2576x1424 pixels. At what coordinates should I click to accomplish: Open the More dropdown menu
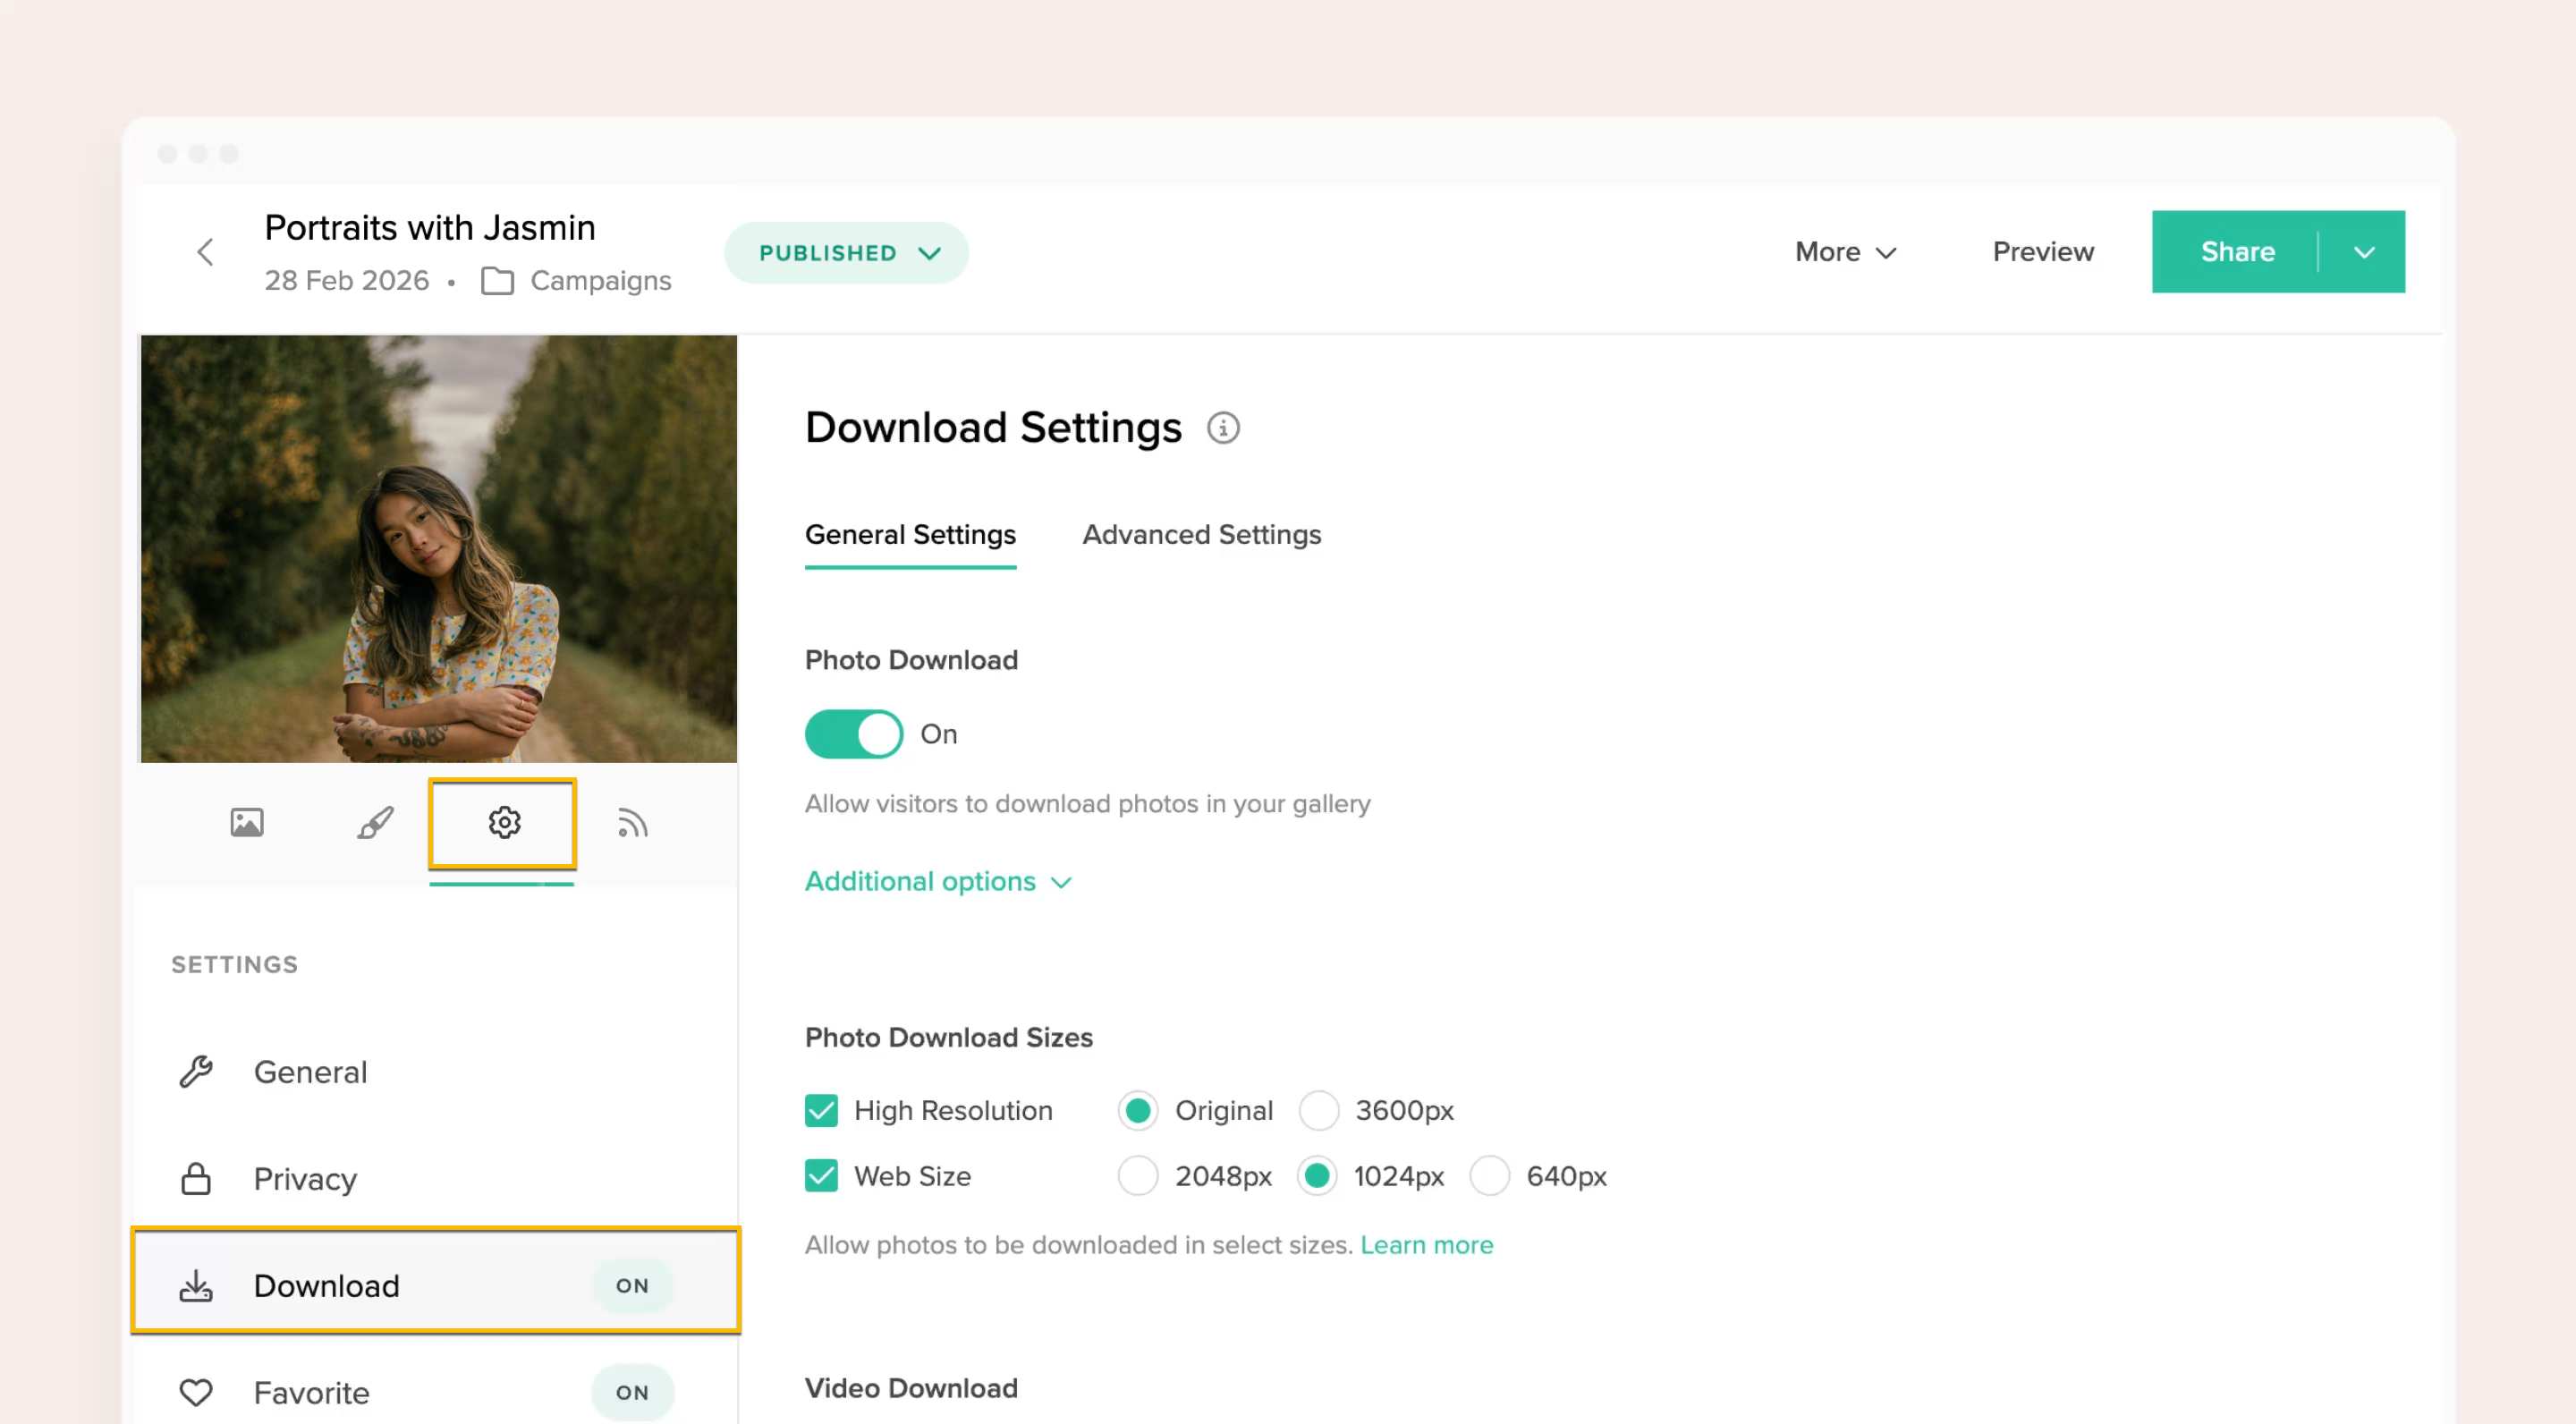(1844, 252)
